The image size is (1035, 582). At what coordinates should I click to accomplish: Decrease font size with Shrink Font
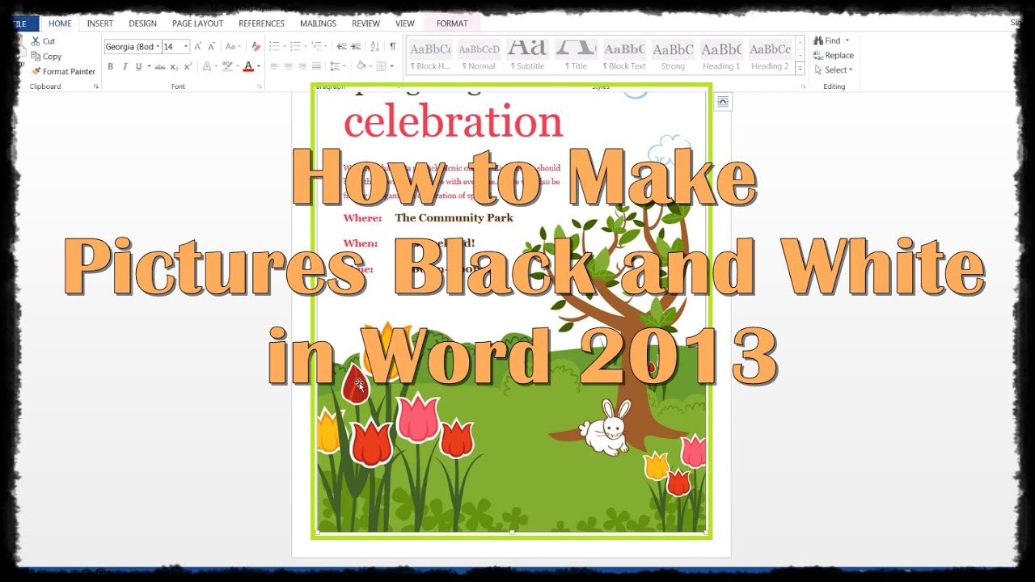click(x=212, y=46)
